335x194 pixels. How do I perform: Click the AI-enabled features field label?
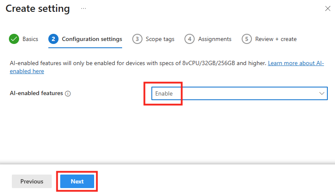pos(36,93)
